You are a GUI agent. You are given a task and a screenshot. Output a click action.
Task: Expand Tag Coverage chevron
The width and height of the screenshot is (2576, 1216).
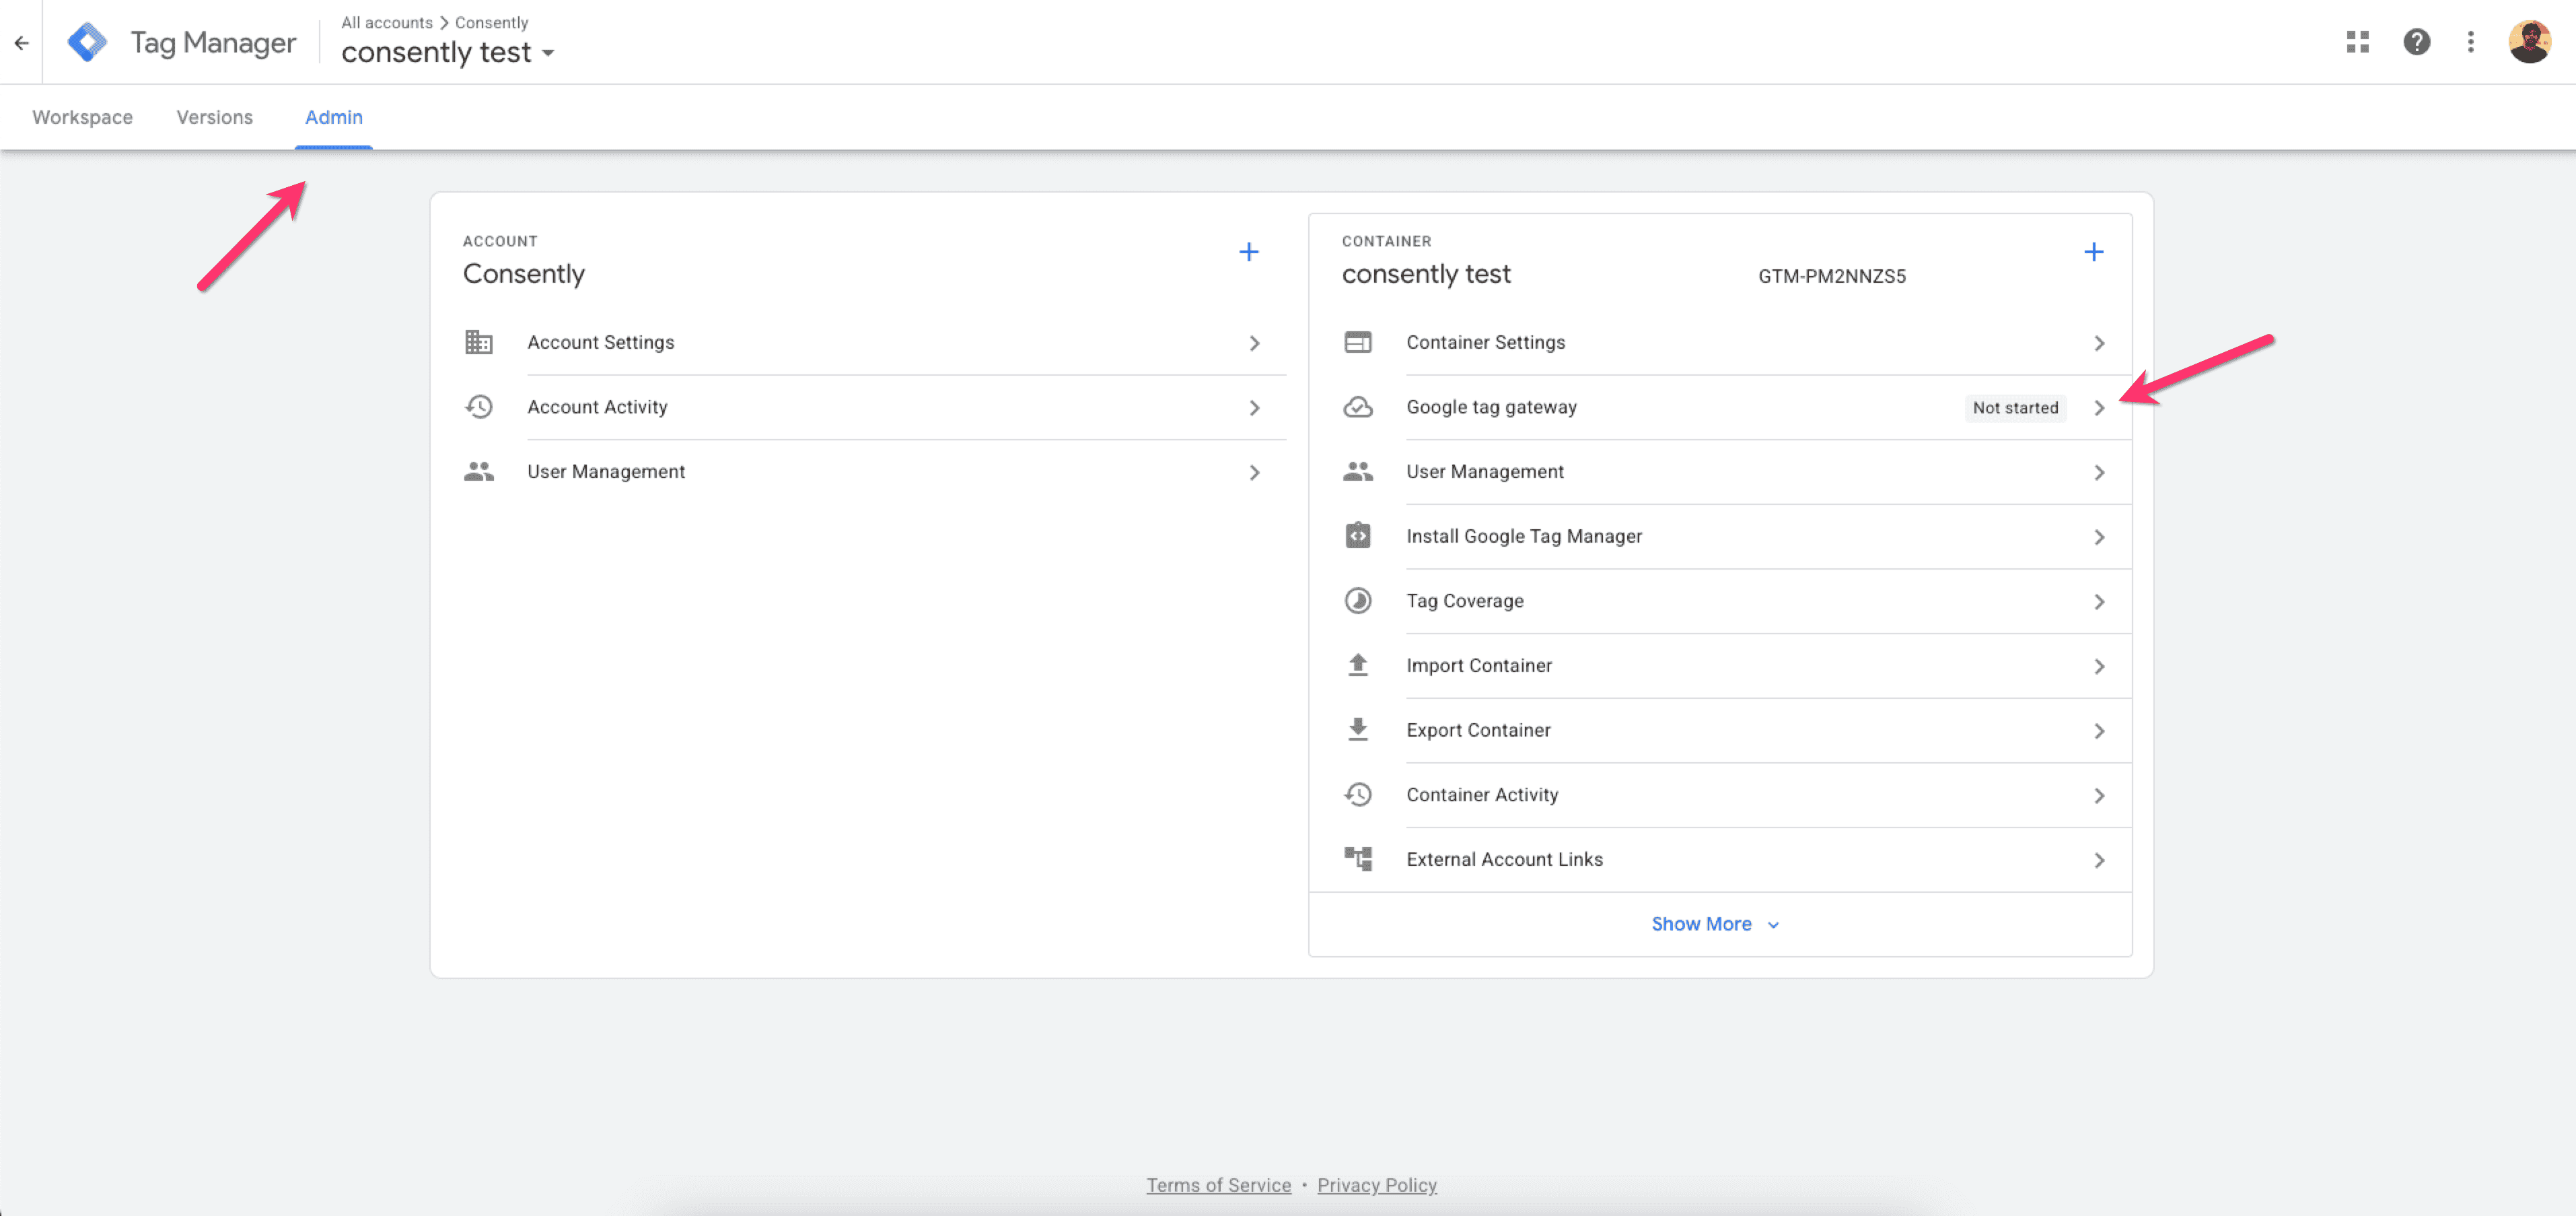pos(2099,601)
